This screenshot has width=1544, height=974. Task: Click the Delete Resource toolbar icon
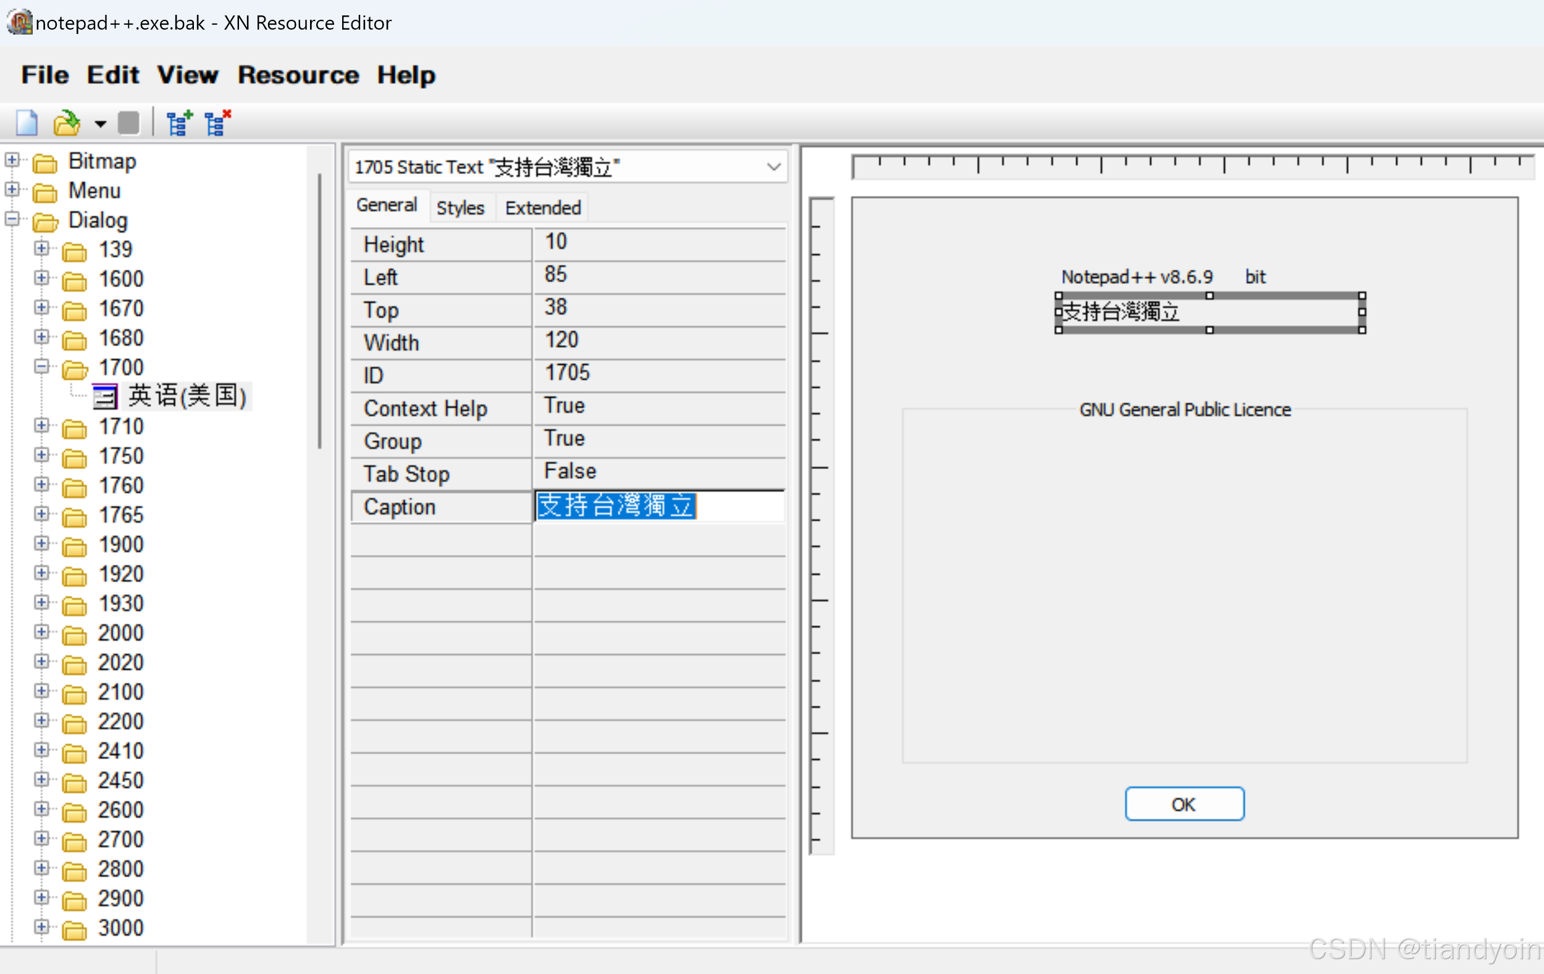tap(217, 122)
